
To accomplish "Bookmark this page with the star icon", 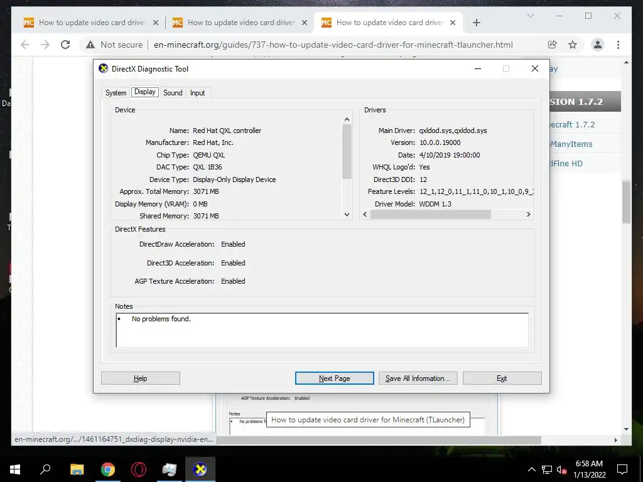I will coord(573,45).
